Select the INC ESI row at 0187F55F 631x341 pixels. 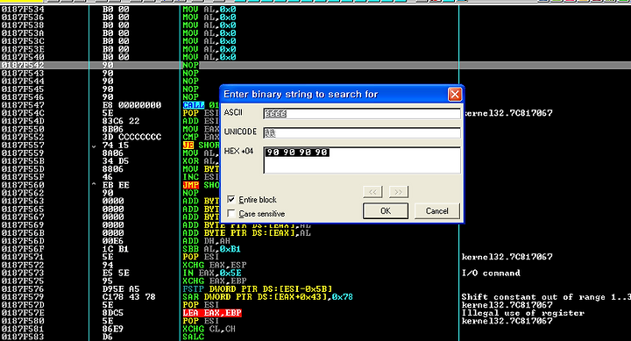(315, 177)
